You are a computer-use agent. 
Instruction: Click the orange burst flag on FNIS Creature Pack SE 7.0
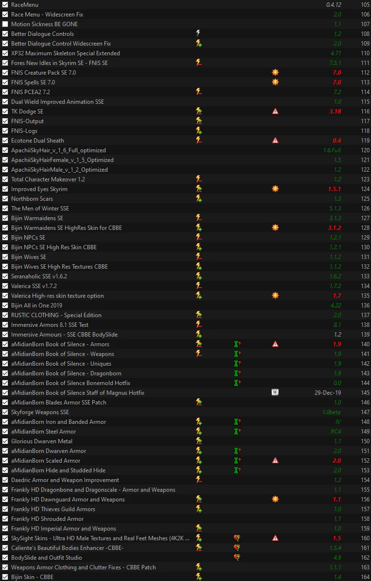coord(275,72)
